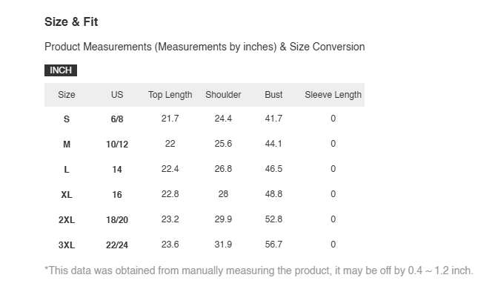Click the Bust column header

click(273, 95)
